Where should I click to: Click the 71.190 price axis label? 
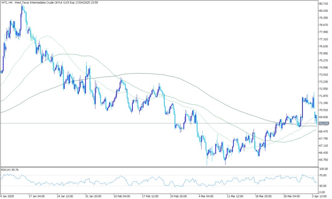pyautogui.click(x=324, y=103)
